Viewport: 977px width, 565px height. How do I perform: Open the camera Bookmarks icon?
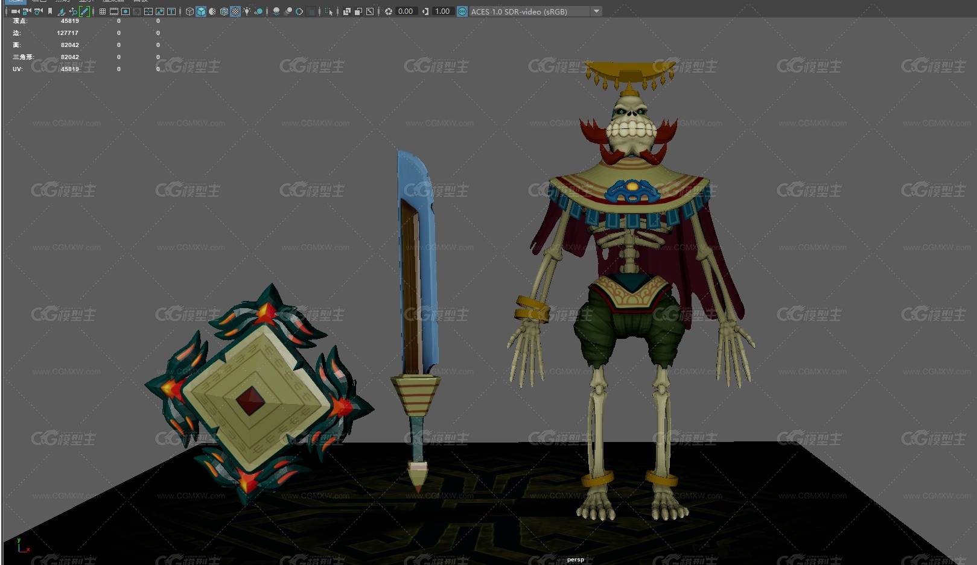(50, 11)
